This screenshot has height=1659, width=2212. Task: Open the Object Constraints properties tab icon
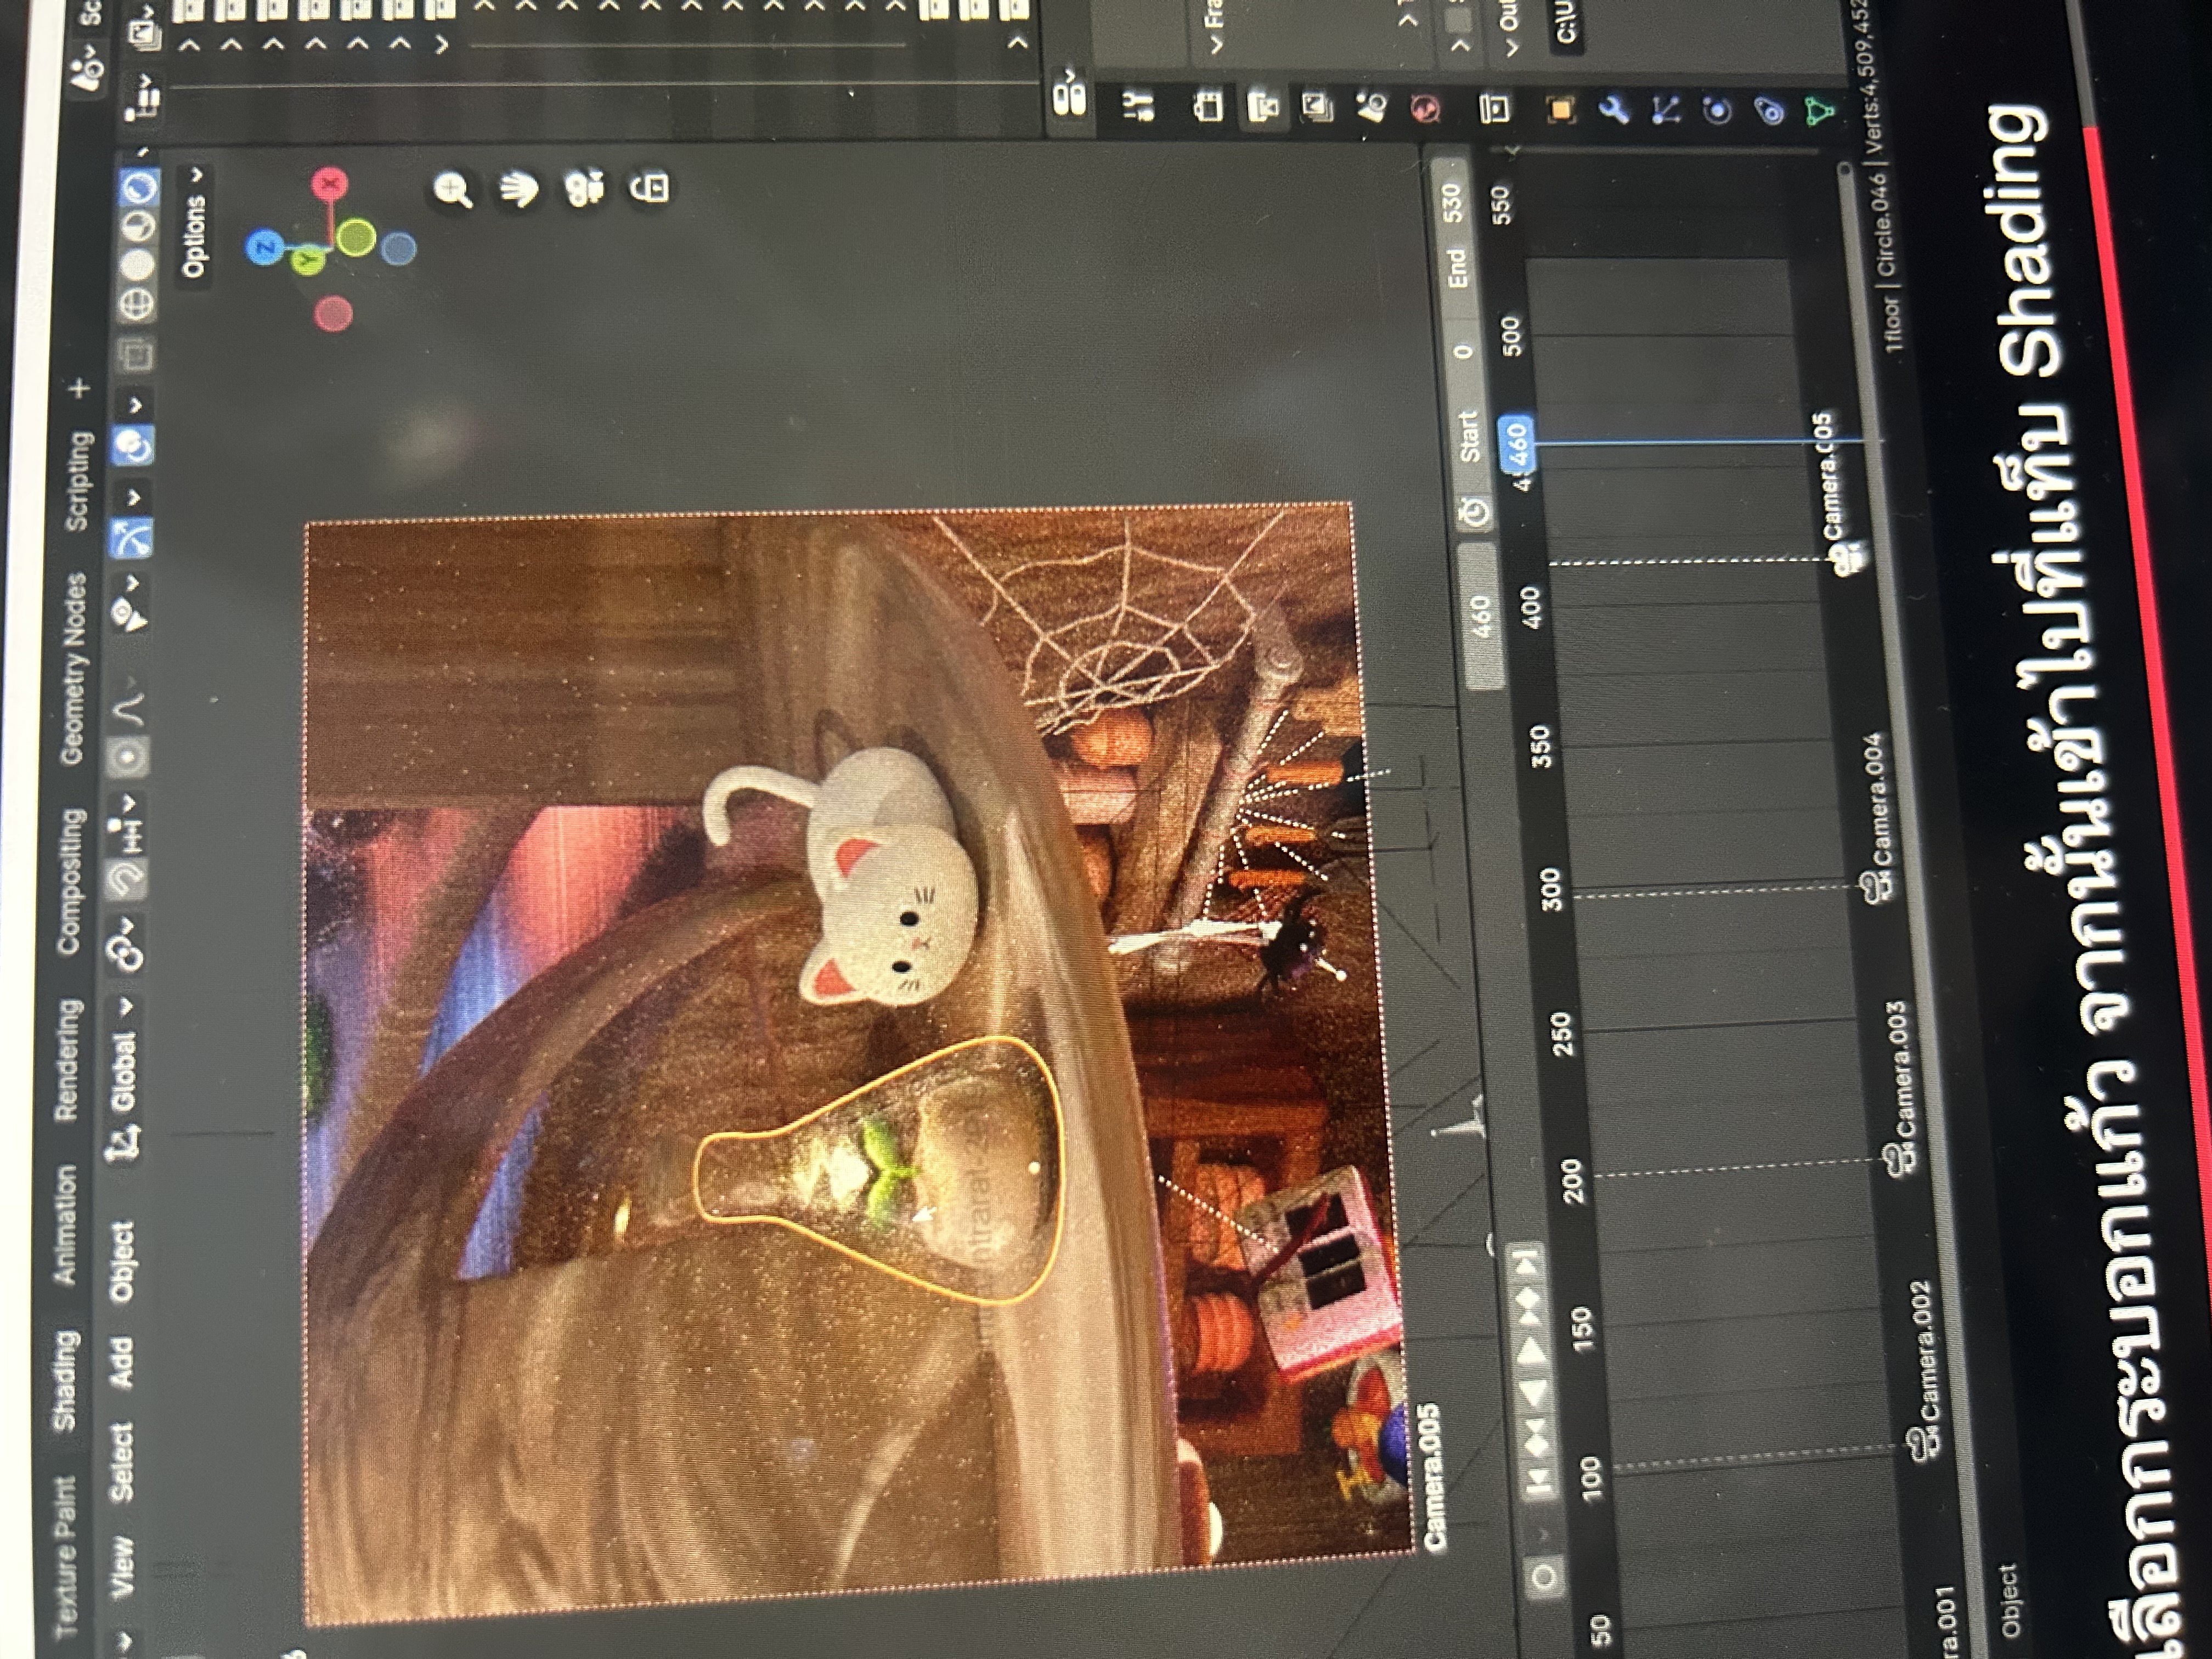click(x=1769, y=112)
